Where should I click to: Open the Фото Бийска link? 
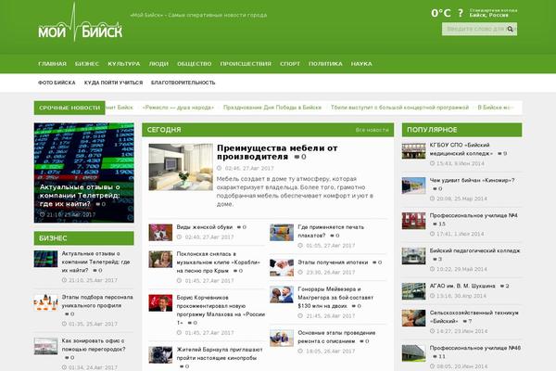tap(57, 83)
